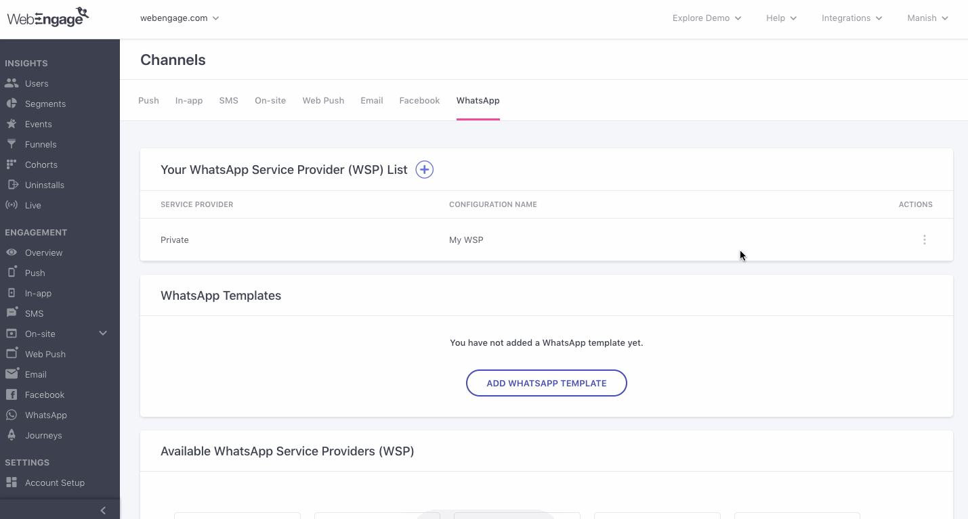Click the Channels page title
The image size is (968, 519).
(x=173, y=60)
